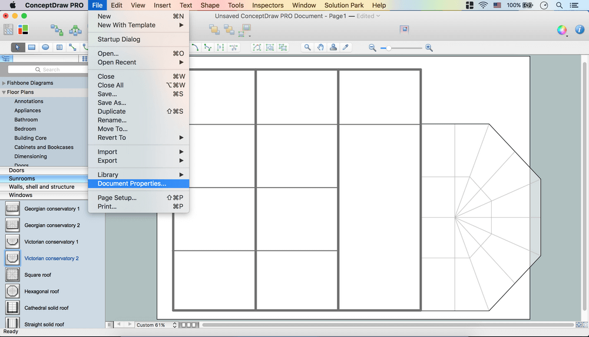The image size is (589, 337).
Task: Click the zoom out magnifier icon
Action: click(372, 48)
